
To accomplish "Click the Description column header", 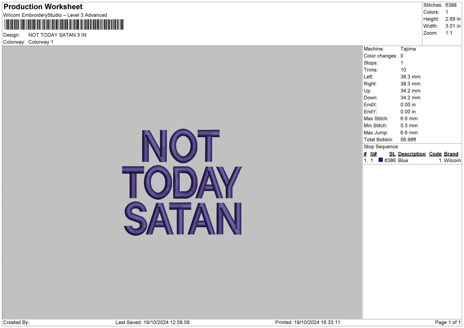I will coord(412,154).
